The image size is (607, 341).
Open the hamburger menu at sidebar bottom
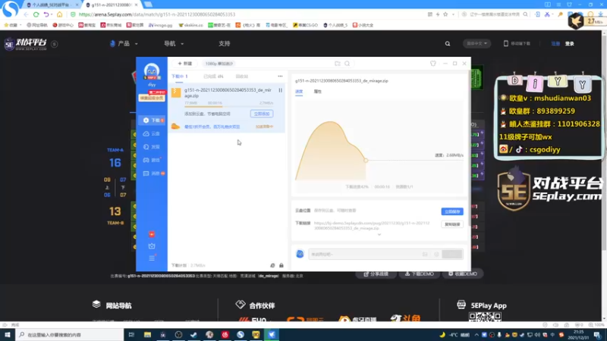(152, 258)
